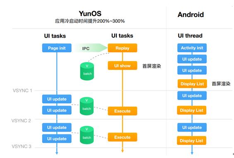234x158 pixels.
Task: Click the Execute box above VSYNC 2
Action: (x=122, y=111)
